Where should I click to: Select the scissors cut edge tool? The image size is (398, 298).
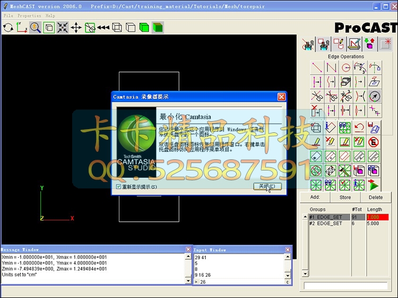tap(317, 96)
